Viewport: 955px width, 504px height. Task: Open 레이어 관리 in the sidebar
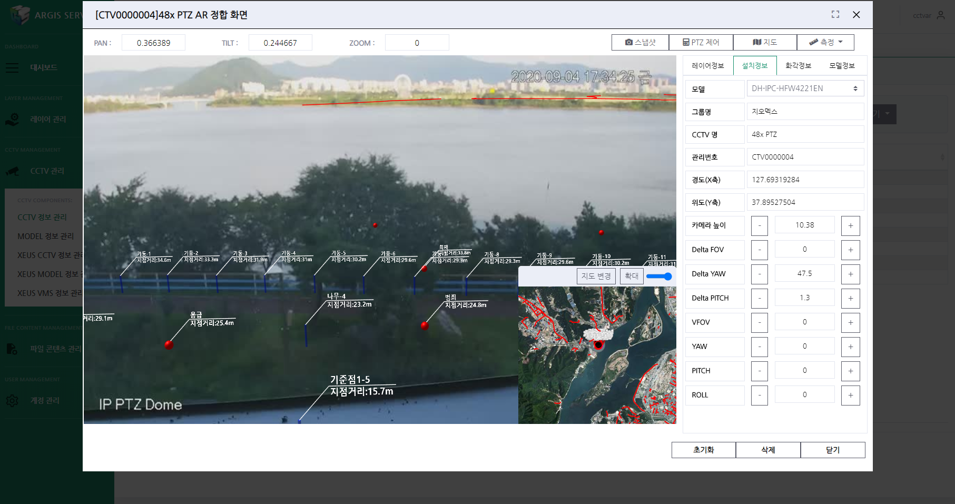[48, 119]
